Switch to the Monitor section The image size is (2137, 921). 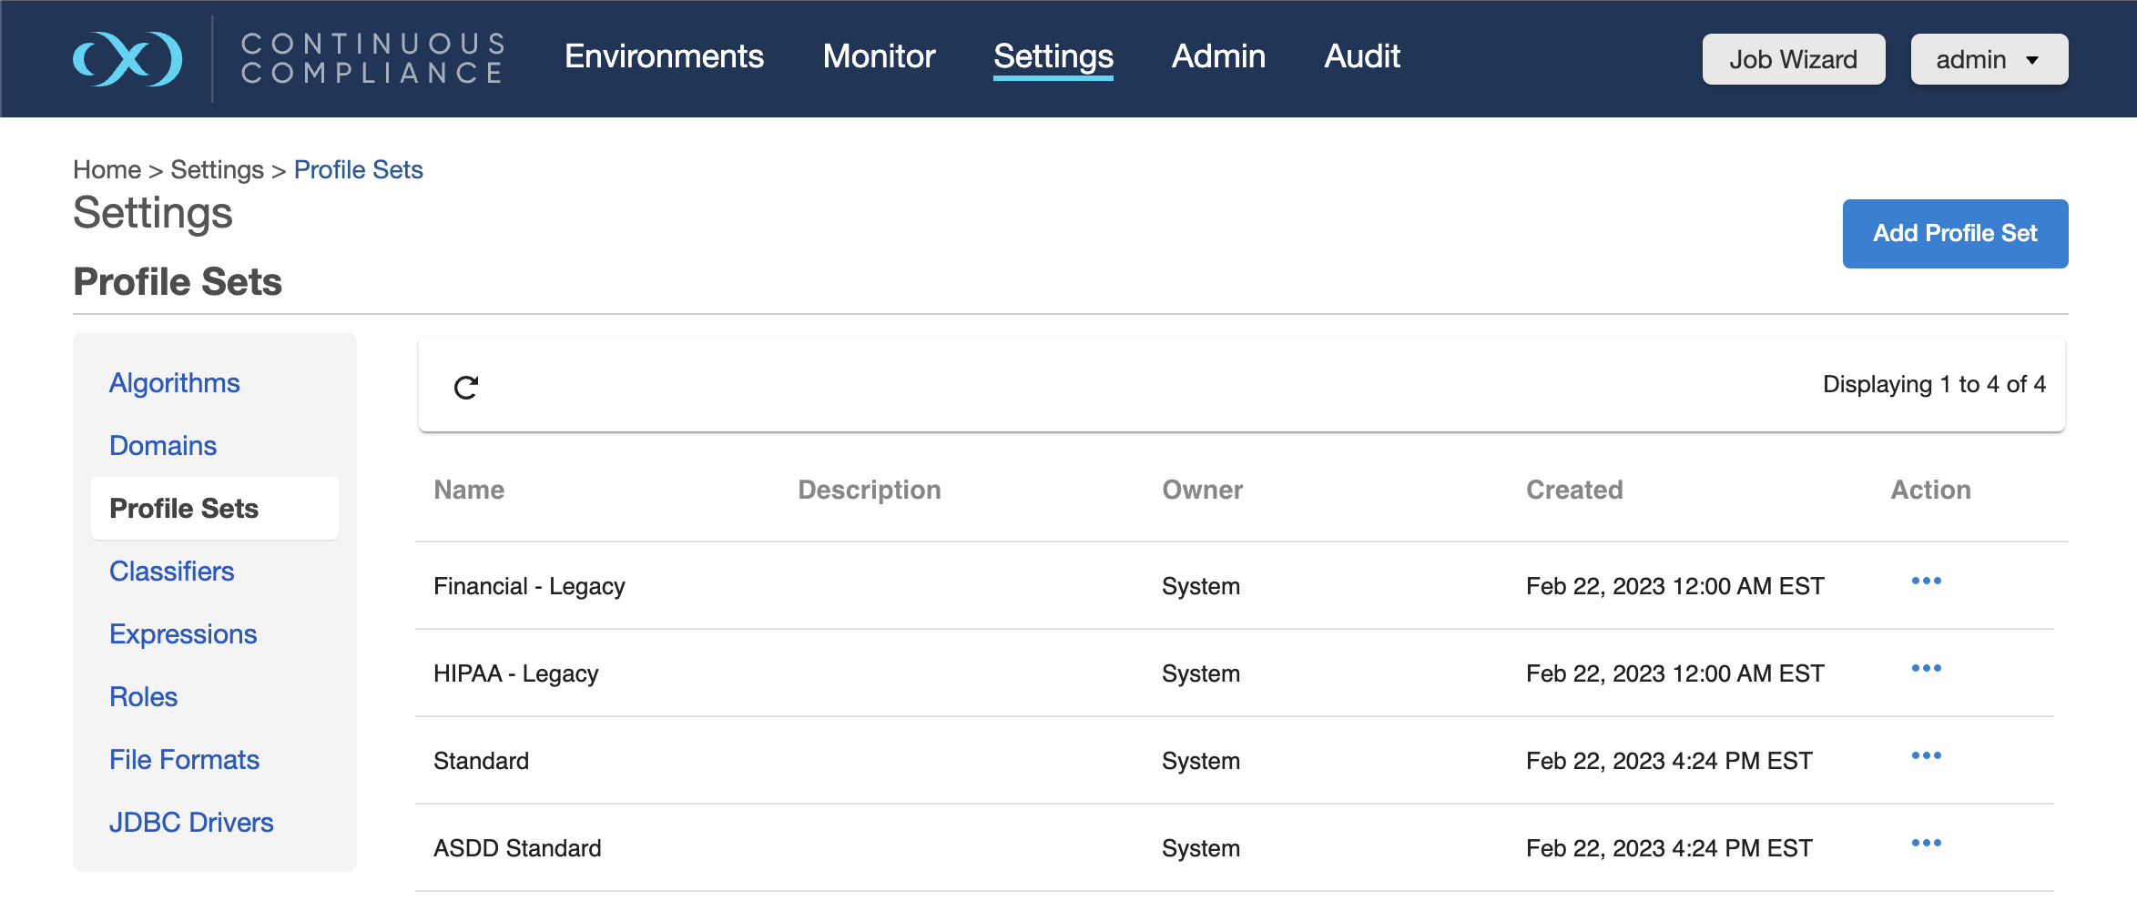877,56
